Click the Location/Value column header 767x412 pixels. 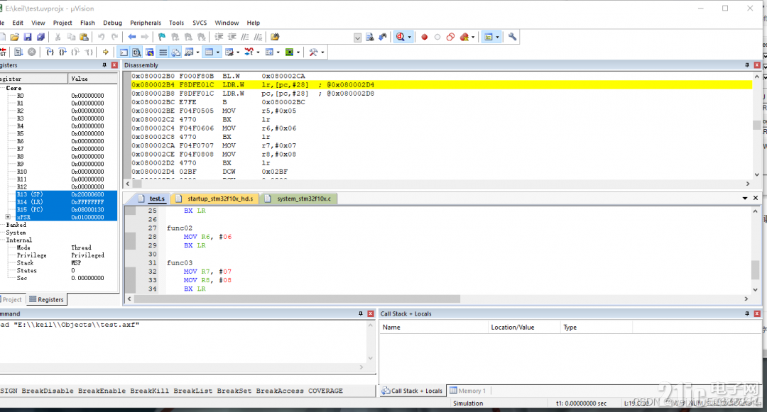point(524,328)
